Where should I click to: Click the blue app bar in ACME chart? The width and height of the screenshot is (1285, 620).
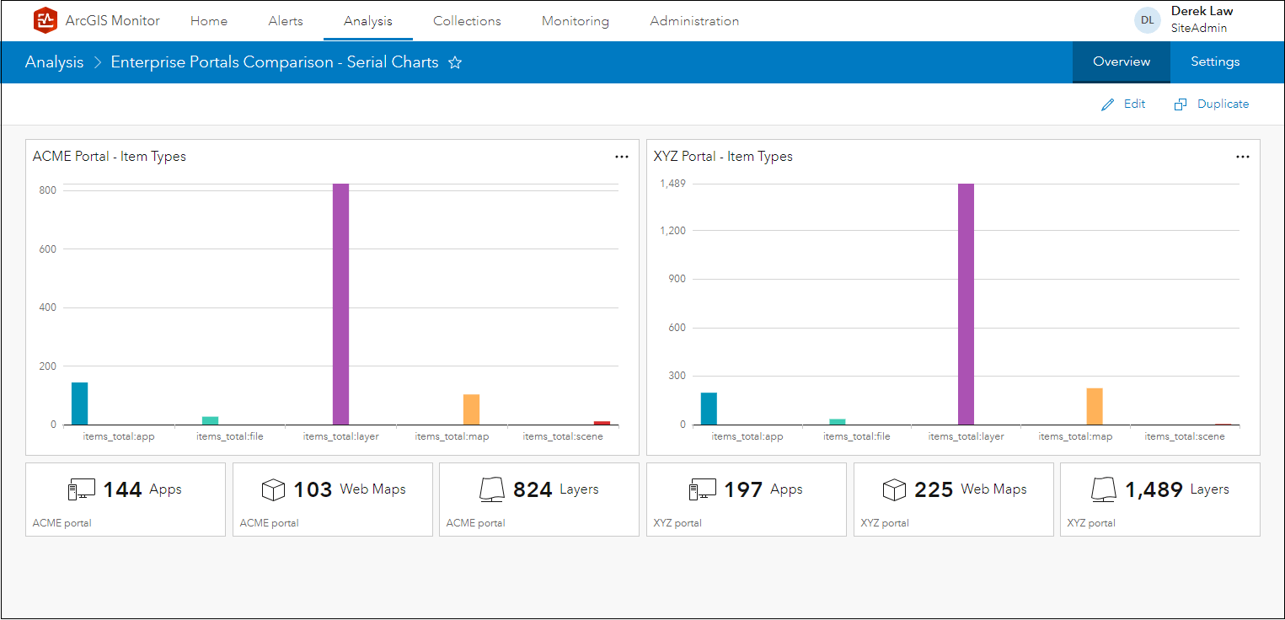[80, 404]
